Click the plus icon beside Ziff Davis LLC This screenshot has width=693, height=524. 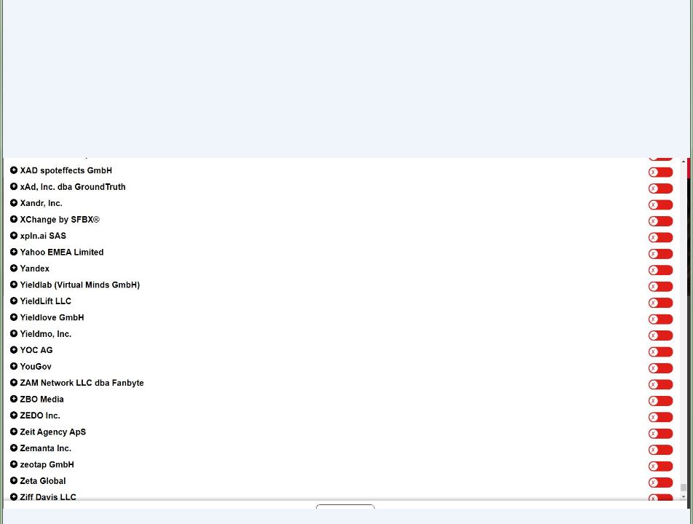(x=14, y=497)
